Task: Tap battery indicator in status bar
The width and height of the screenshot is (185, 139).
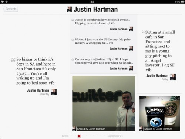Action: tap(182, 2)
